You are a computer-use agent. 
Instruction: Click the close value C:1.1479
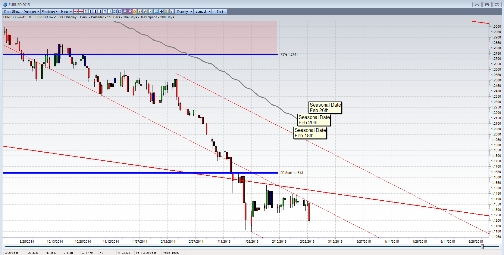[x=87, y=253]
